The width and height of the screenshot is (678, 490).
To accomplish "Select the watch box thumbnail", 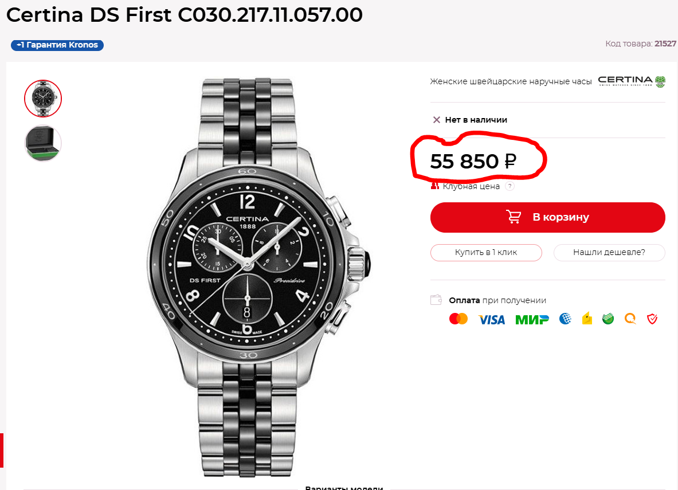I will pyautogui.click(x=43, y=143).
